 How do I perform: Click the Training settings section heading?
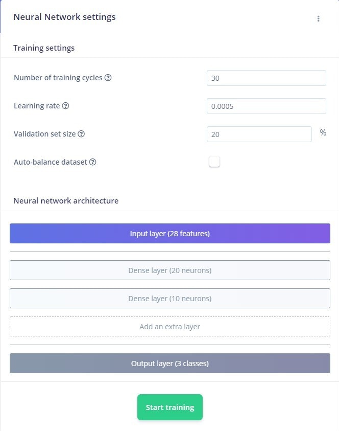tap(44, 48)
